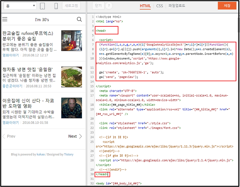Image resolution: width=240 pixels, height=187 pixels.
Task: Click the ga('create', 'UA-79607236-1') code line
Action: coord(131,72)
